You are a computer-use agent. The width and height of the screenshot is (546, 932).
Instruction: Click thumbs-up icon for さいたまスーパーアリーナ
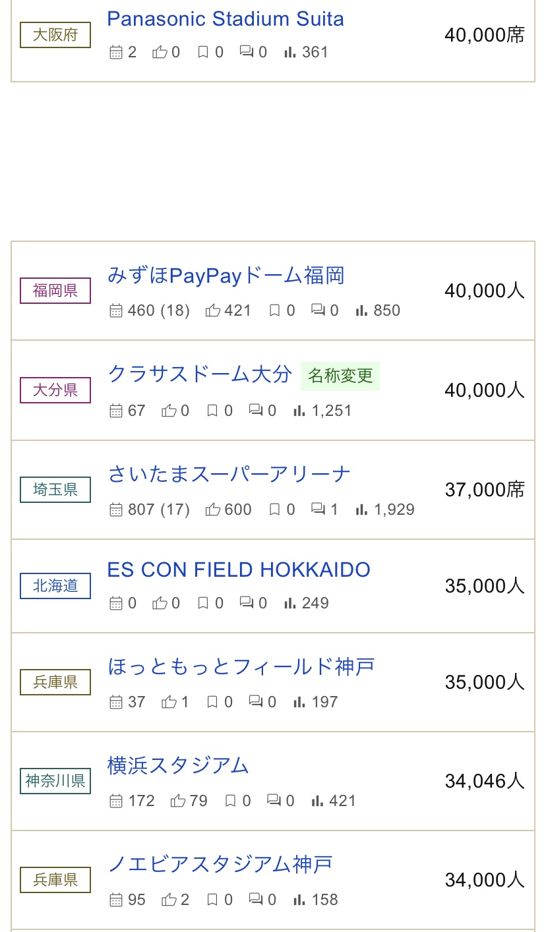coord(212,510)
